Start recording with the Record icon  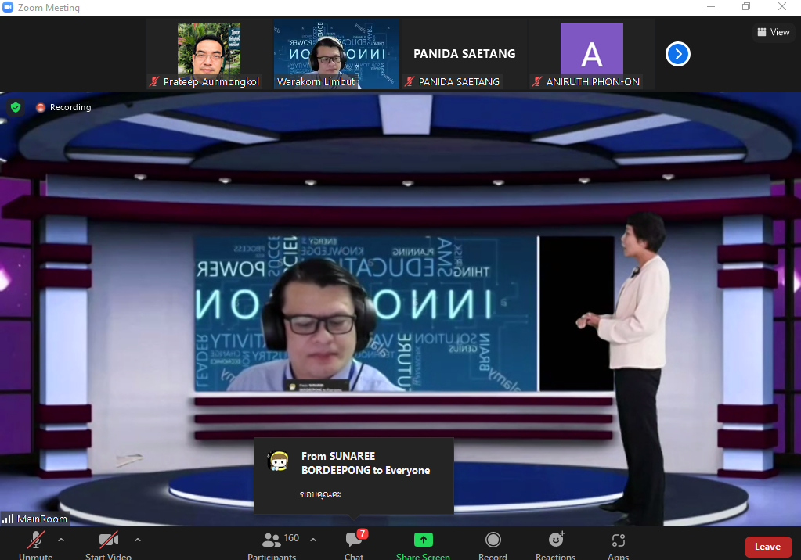[x=493, y=540]
